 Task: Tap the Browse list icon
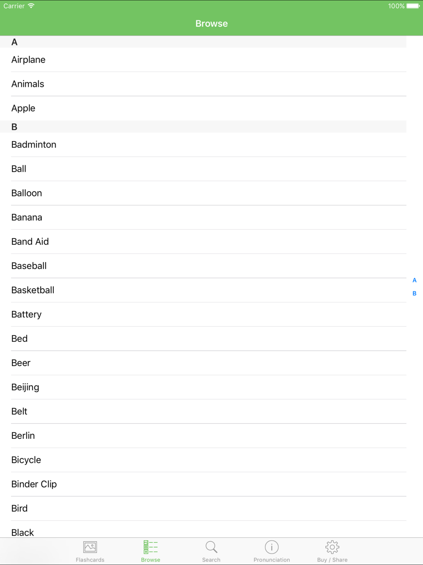pos(151,547)
